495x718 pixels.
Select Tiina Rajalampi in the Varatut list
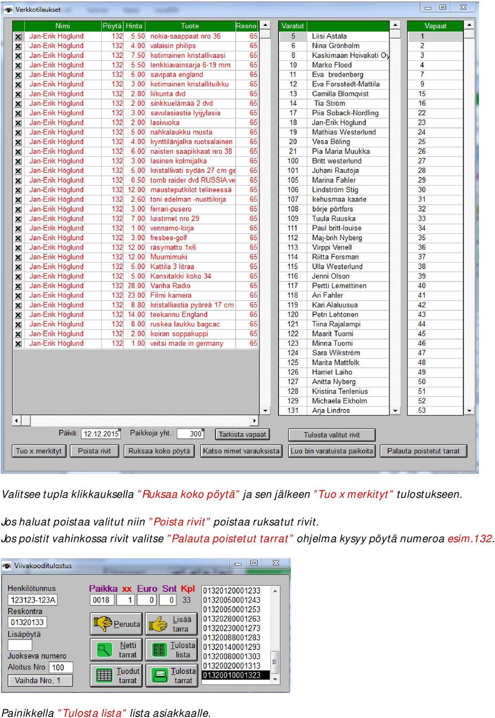tap(334, 324)
